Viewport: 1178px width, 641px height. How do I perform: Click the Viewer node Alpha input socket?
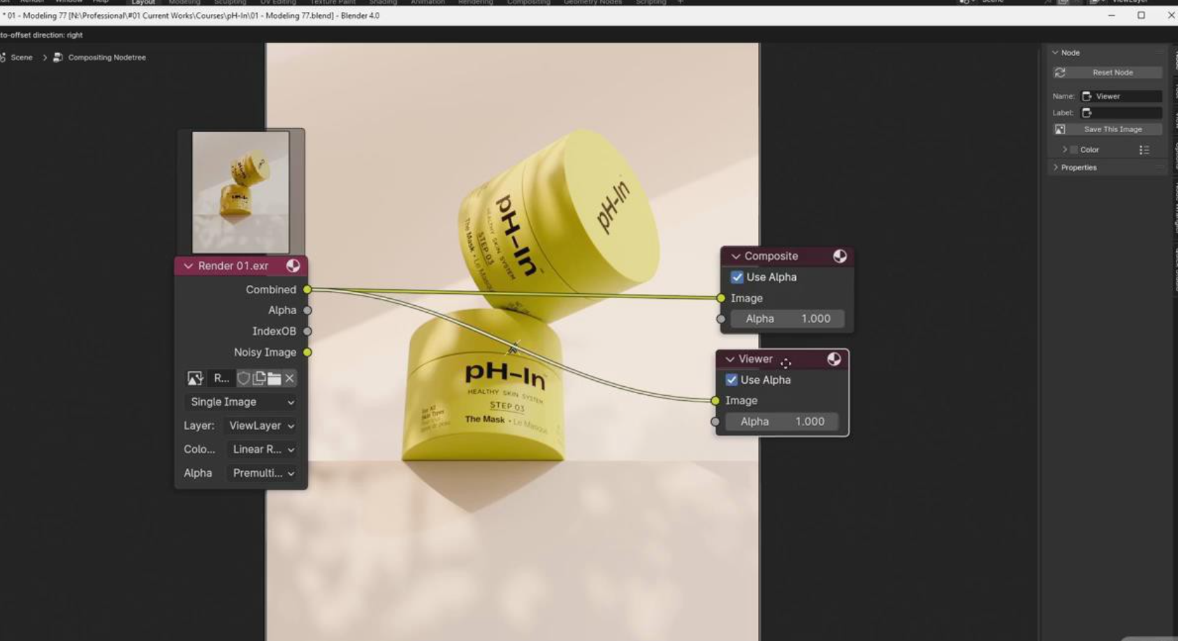[715, 422]
